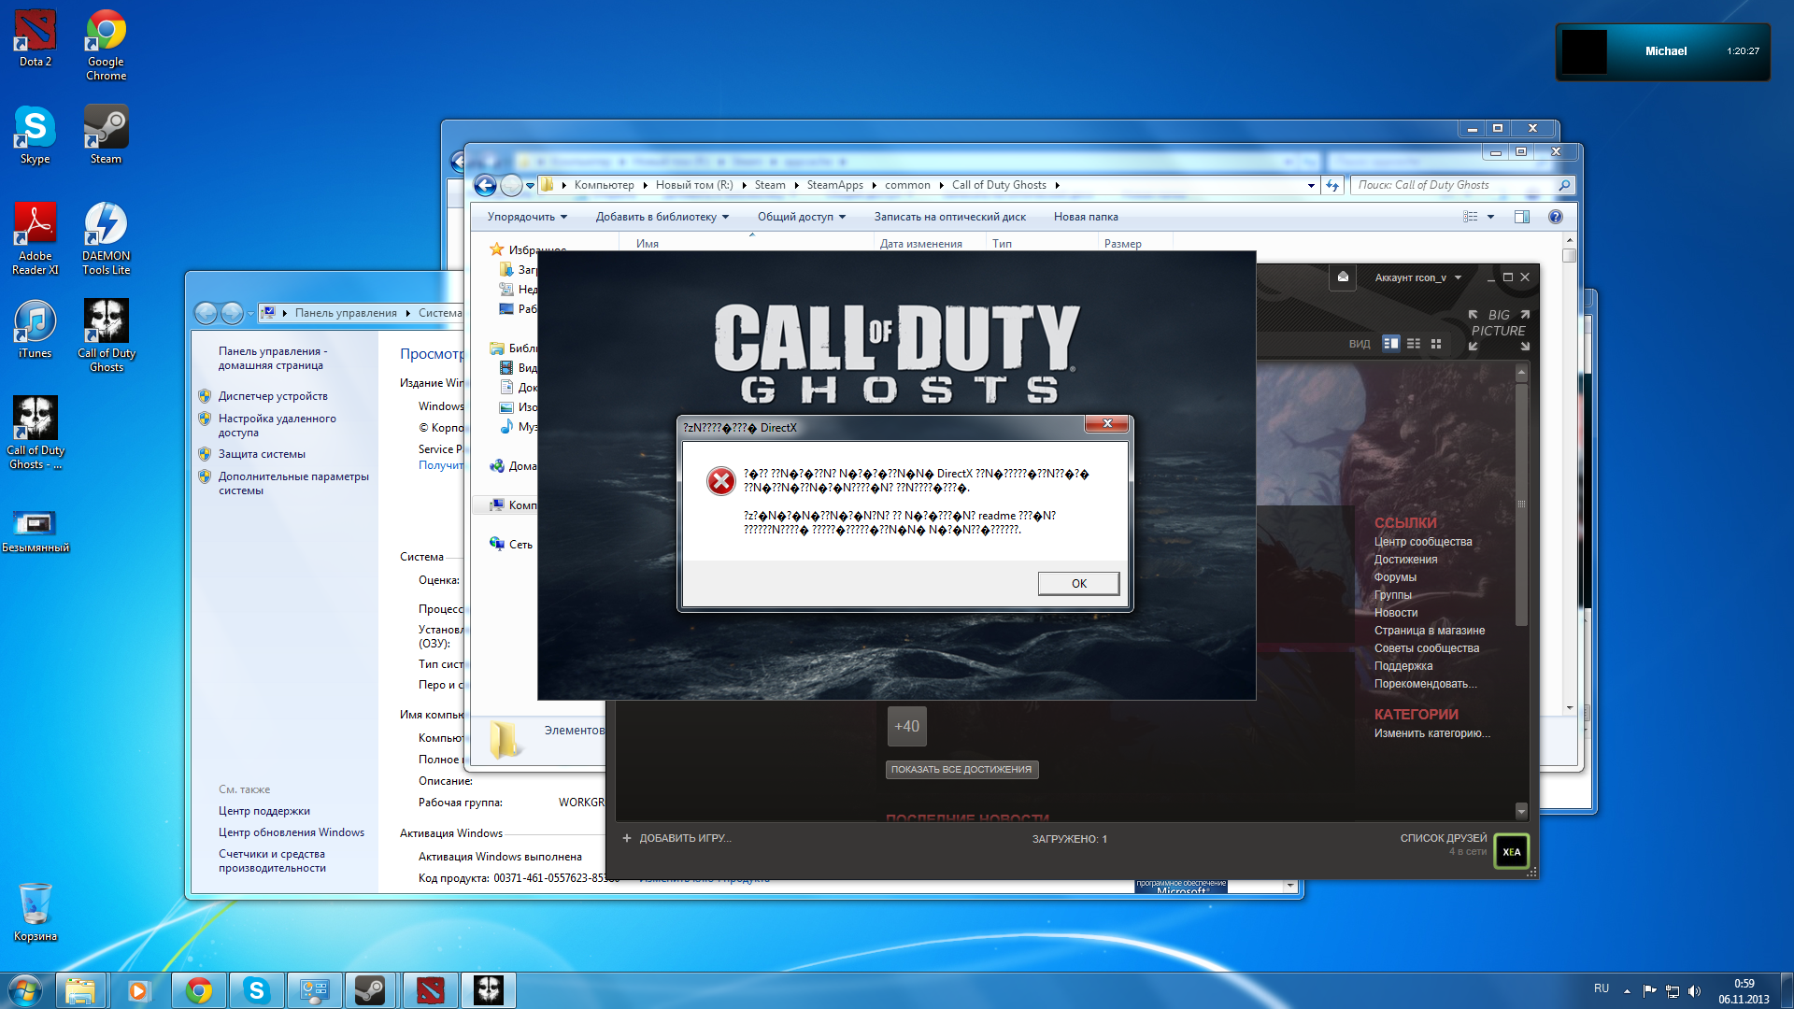This screenshot has width=1794, height=1009.
Task: Click Записать на оптический диск
Action: pyautogui.click(x=949, y=217)
